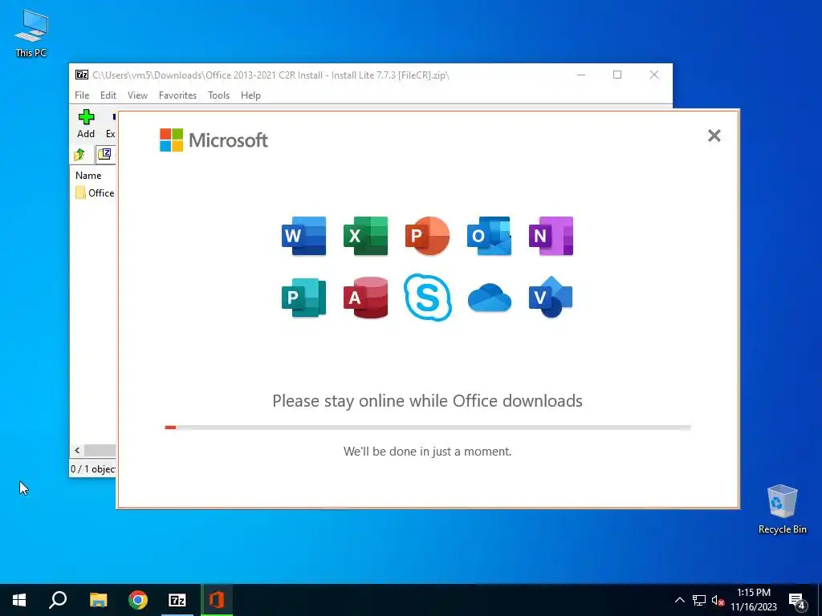Open File Explorer from the taskbar
This screenshot has height=616, width=822.
coord(98,600)
